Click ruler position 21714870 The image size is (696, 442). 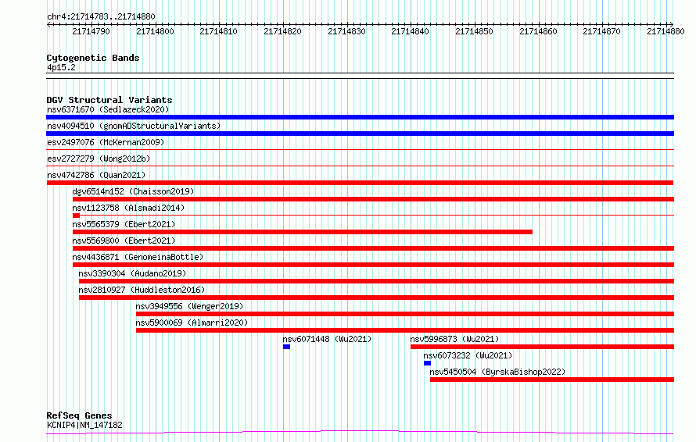pyautogui.click(x=602, y=31)
